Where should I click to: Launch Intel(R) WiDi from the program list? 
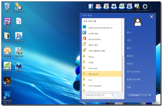point(102,33)
